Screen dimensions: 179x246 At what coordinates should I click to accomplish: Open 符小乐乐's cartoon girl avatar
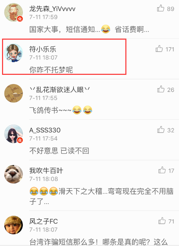[13, 53]
